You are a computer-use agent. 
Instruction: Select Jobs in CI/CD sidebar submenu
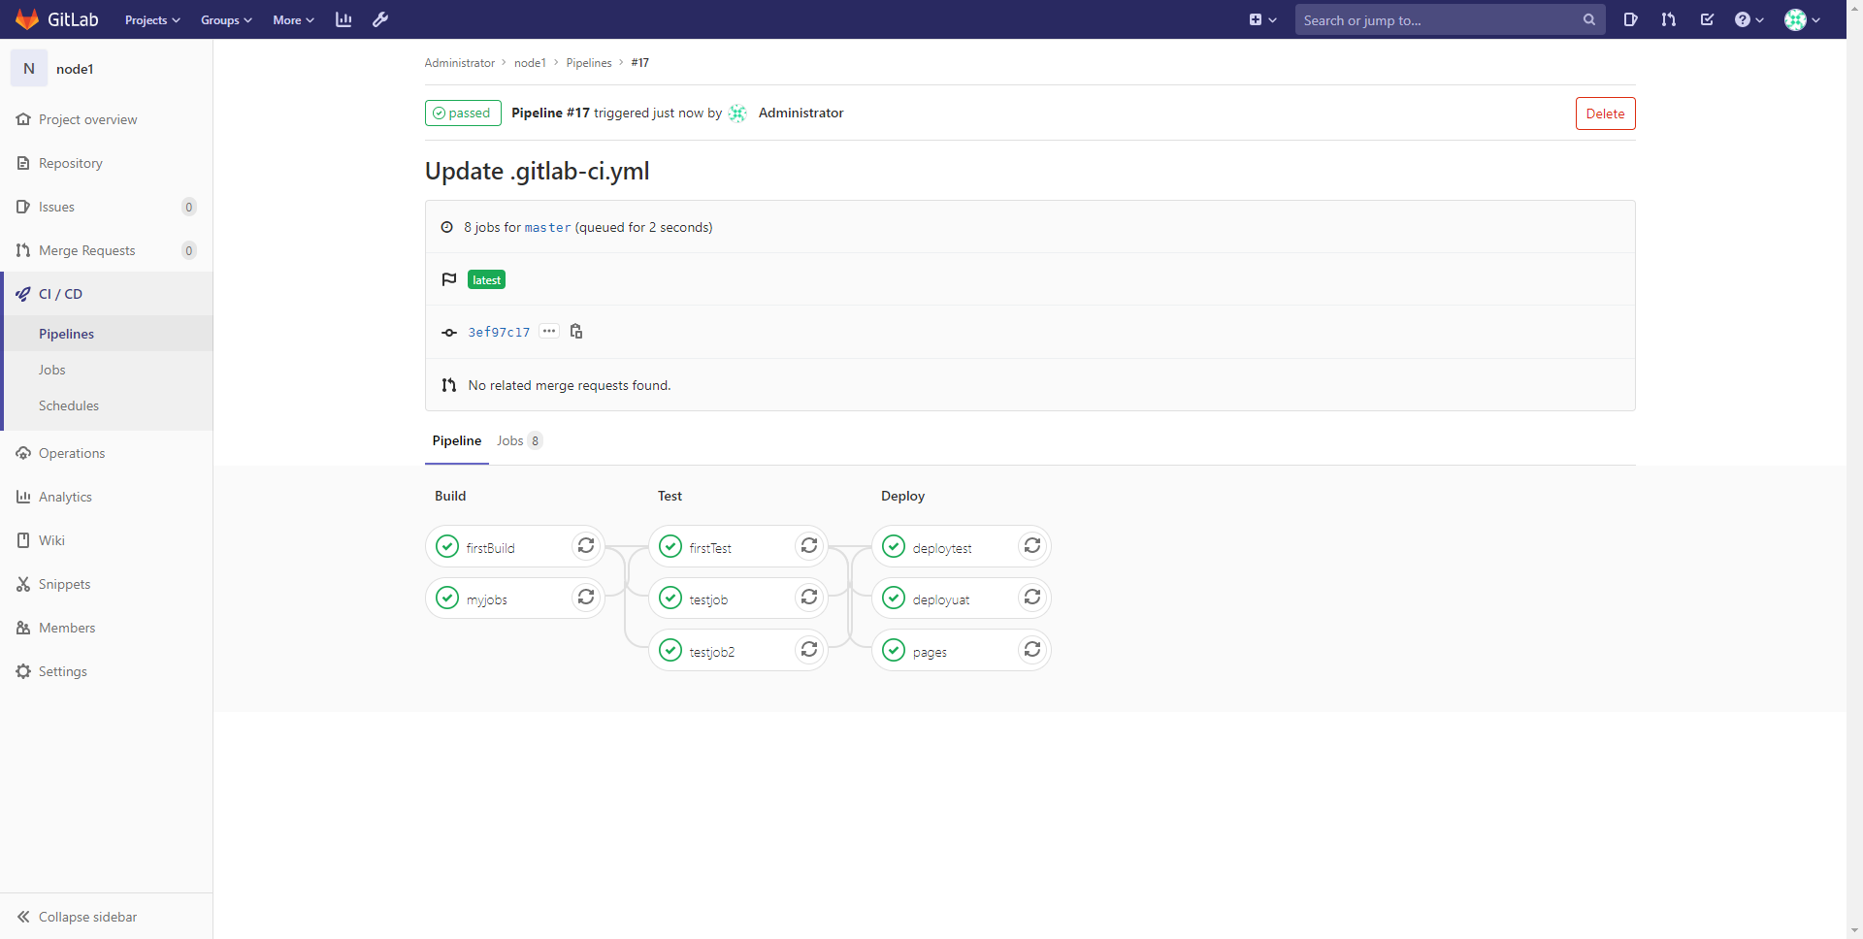(x=107, y=370)
